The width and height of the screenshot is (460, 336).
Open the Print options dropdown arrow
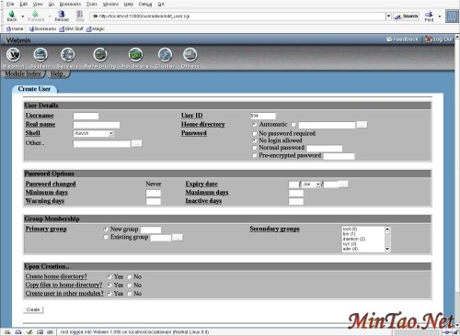pyautogui.click(x=440, y=17)
